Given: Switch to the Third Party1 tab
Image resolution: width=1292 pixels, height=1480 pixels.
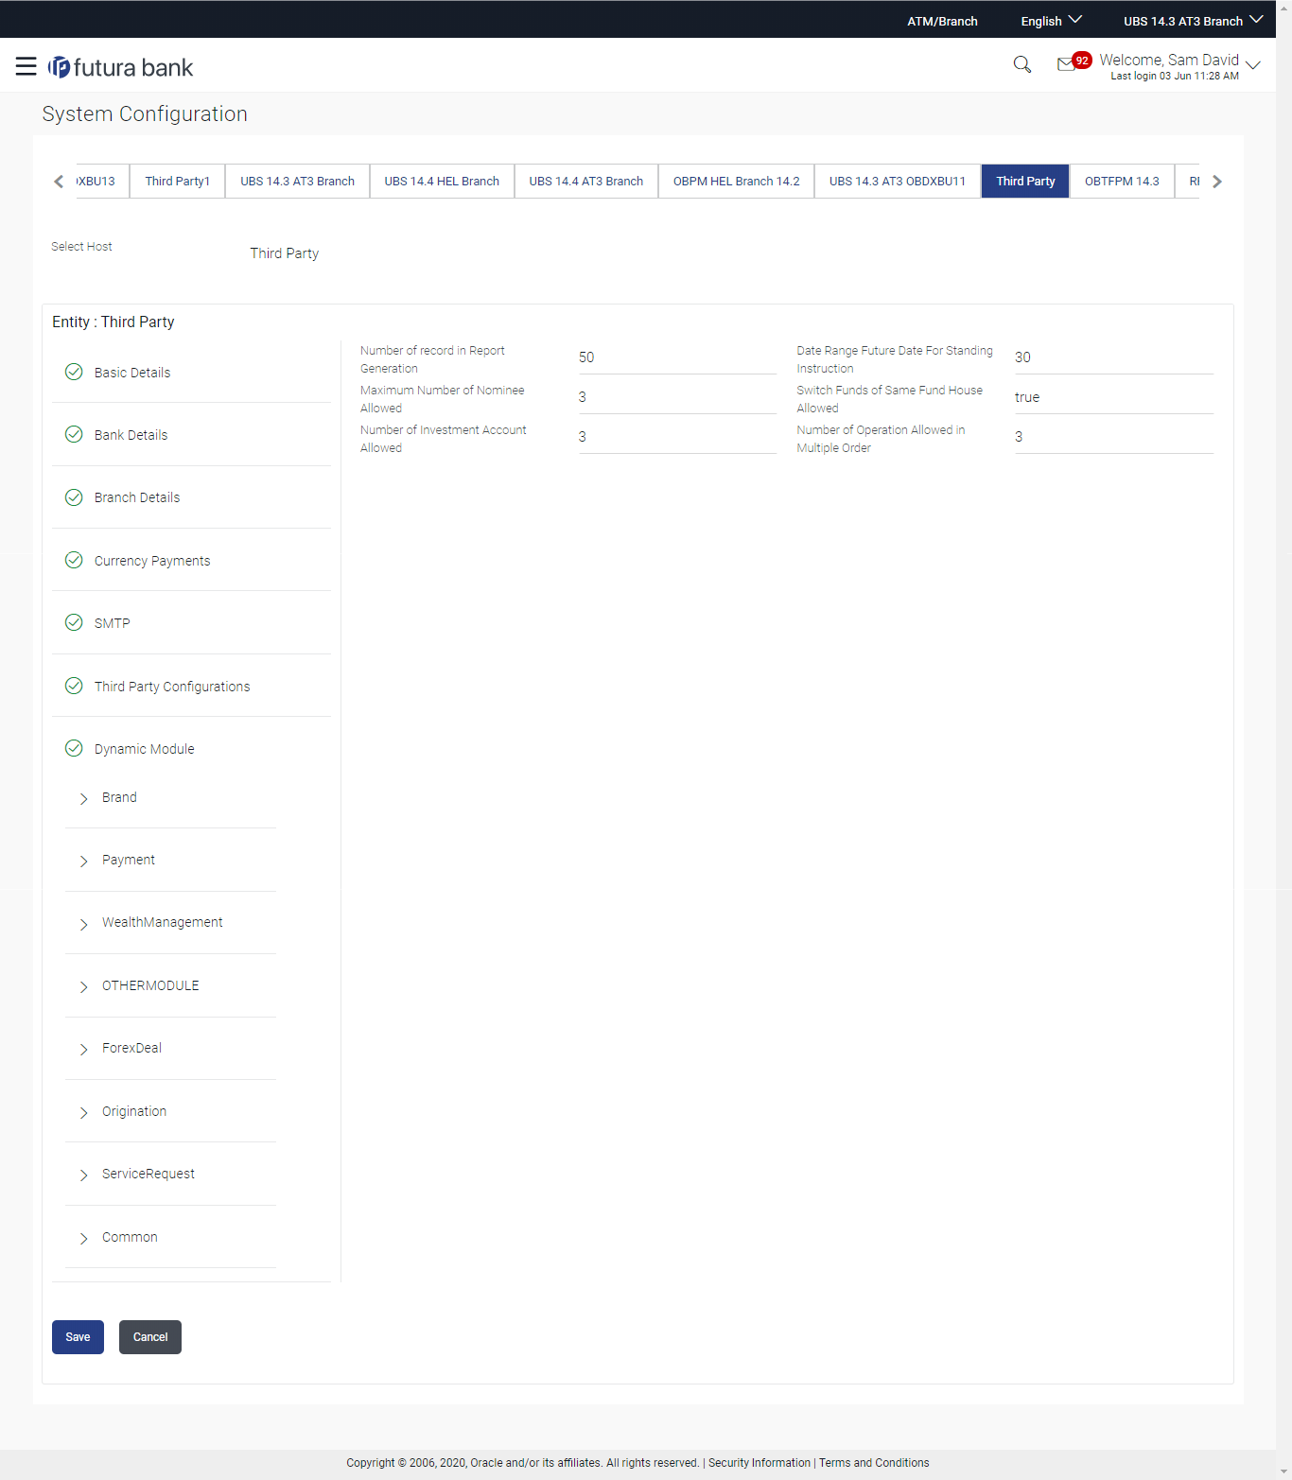Looking at the screenshot, I should tap(178, 181).
